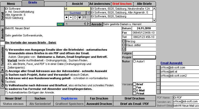Click the empty Projek field
The width and height of the screenshot is (199, 109).
(x=144, y=57)
